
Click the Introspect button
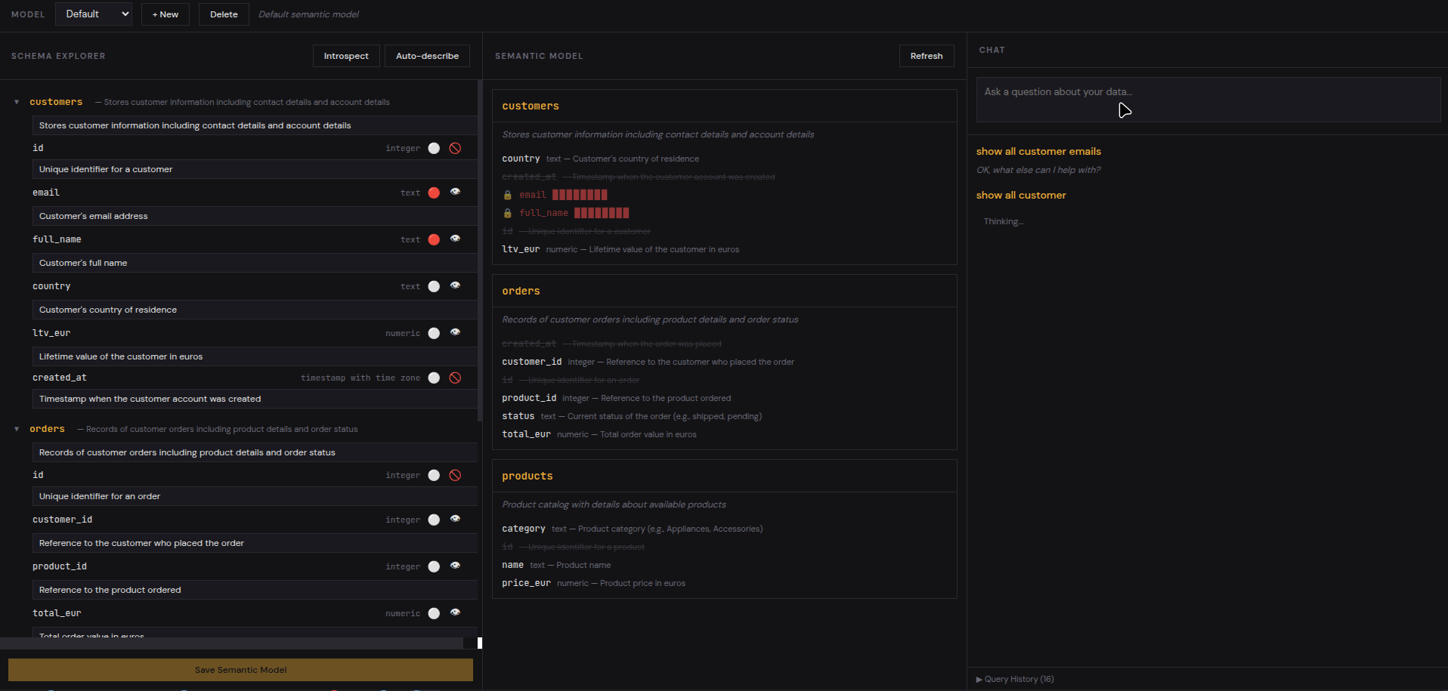pyautogui.click(x=345, y=55)
